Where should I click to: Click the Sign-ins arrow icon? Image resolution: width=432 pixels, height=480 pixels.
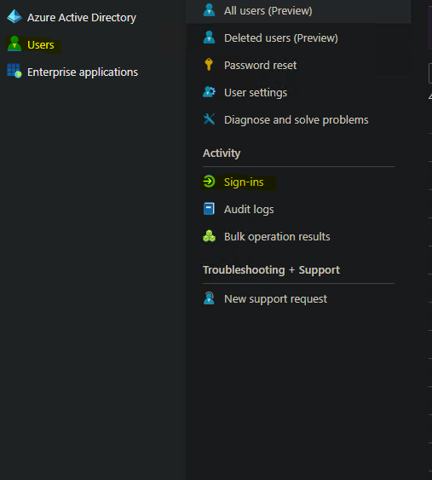pos(210,182)
